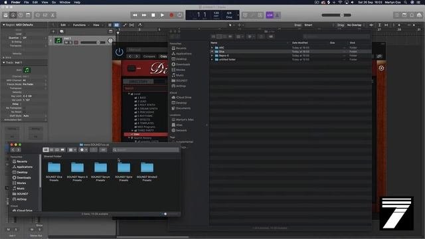425x239 pixels.
Task: Open the Diva settings gear icon
Action: (x=381, y=68)
